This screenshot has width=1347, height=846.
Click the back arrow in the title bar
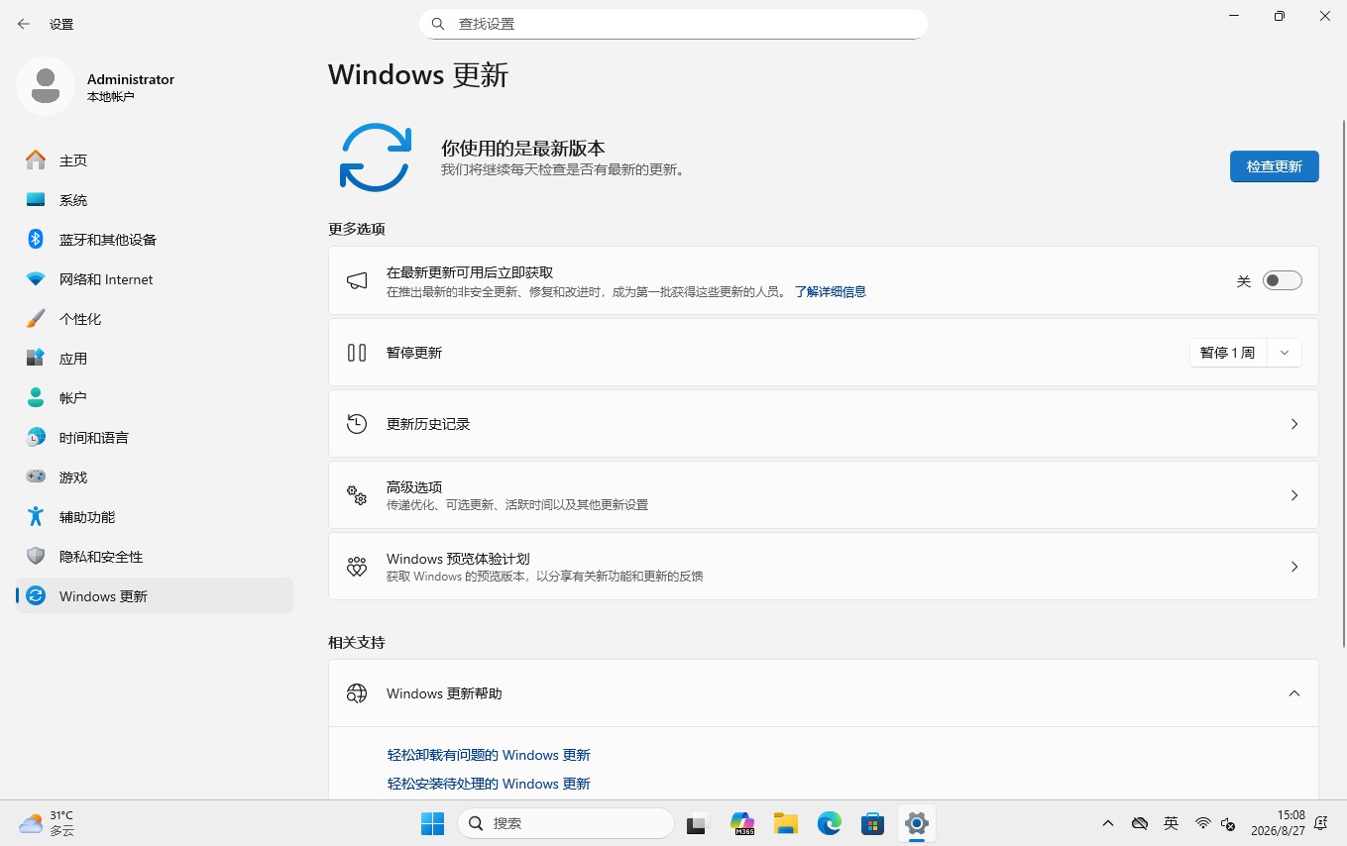coord(24,24)
